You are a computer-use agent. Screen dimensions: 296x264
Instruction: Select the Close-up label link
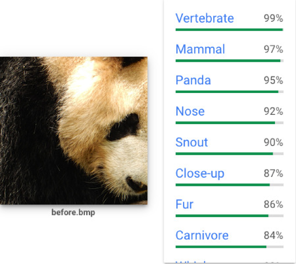coord(200,174)
